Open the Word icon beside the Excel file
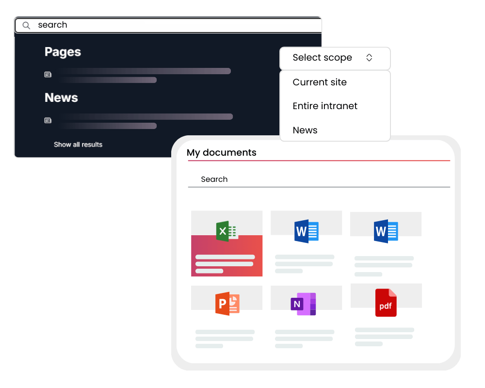Screen dimensions: 485x388 (306, 231)
